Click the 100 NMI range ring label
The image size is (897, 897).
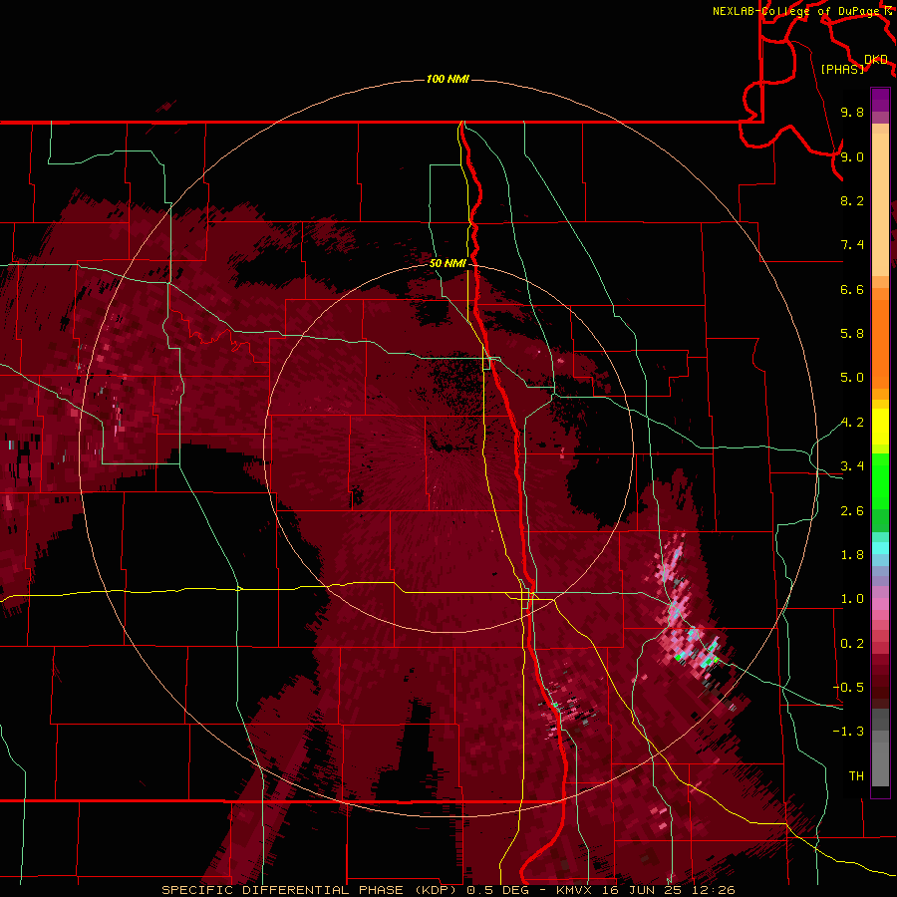pos(448,79)
